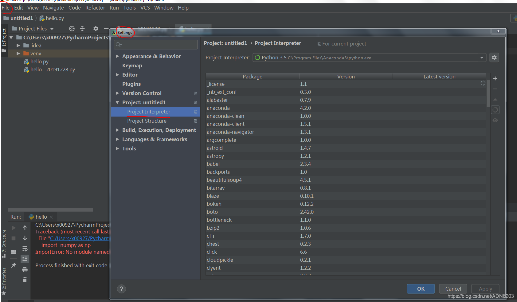Expand the Tools settings group
Image resolution: width=517 pixels, height=302 pixels.
(117, 149)
